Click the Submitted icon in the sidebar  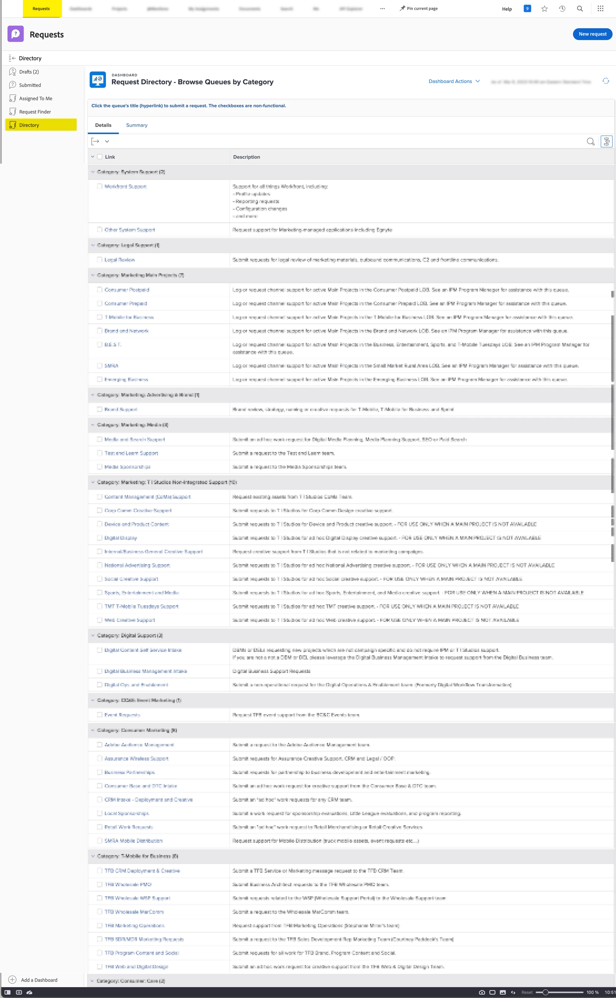[x=13, y=85]
